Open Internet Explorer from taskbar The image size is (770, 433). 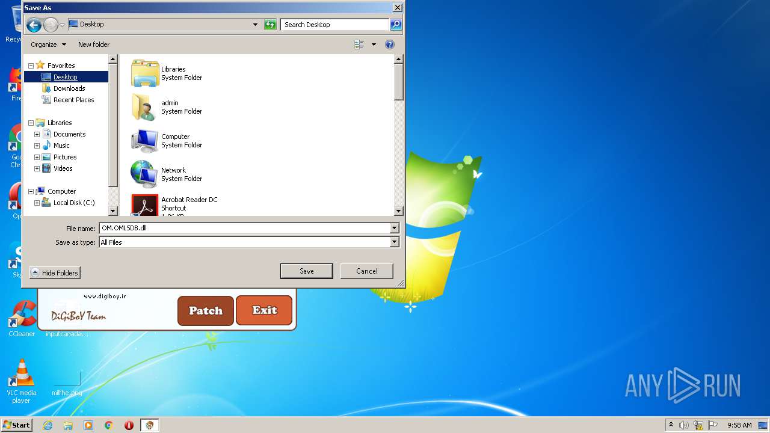48,425
